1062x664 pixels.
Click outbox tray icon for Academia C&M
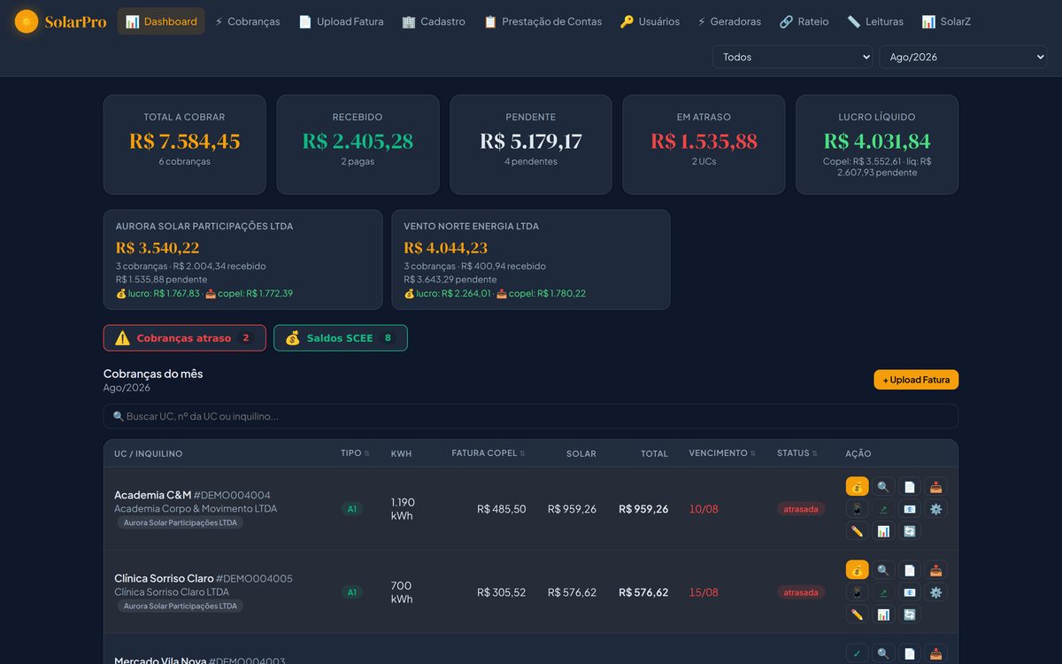click(x=936, y=486)
